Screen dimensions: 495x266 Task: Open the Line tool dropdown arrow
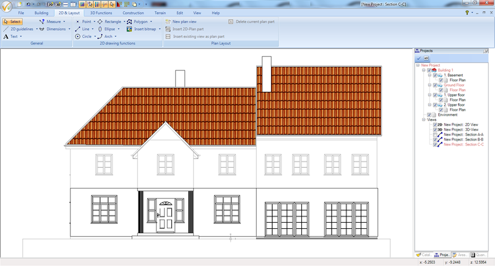pyautogui.click(x=92, y=29)
